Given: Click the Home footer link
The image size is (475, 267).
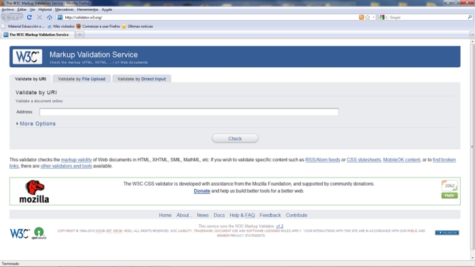Looking at the screenshot, I should [x=165, y=215].
